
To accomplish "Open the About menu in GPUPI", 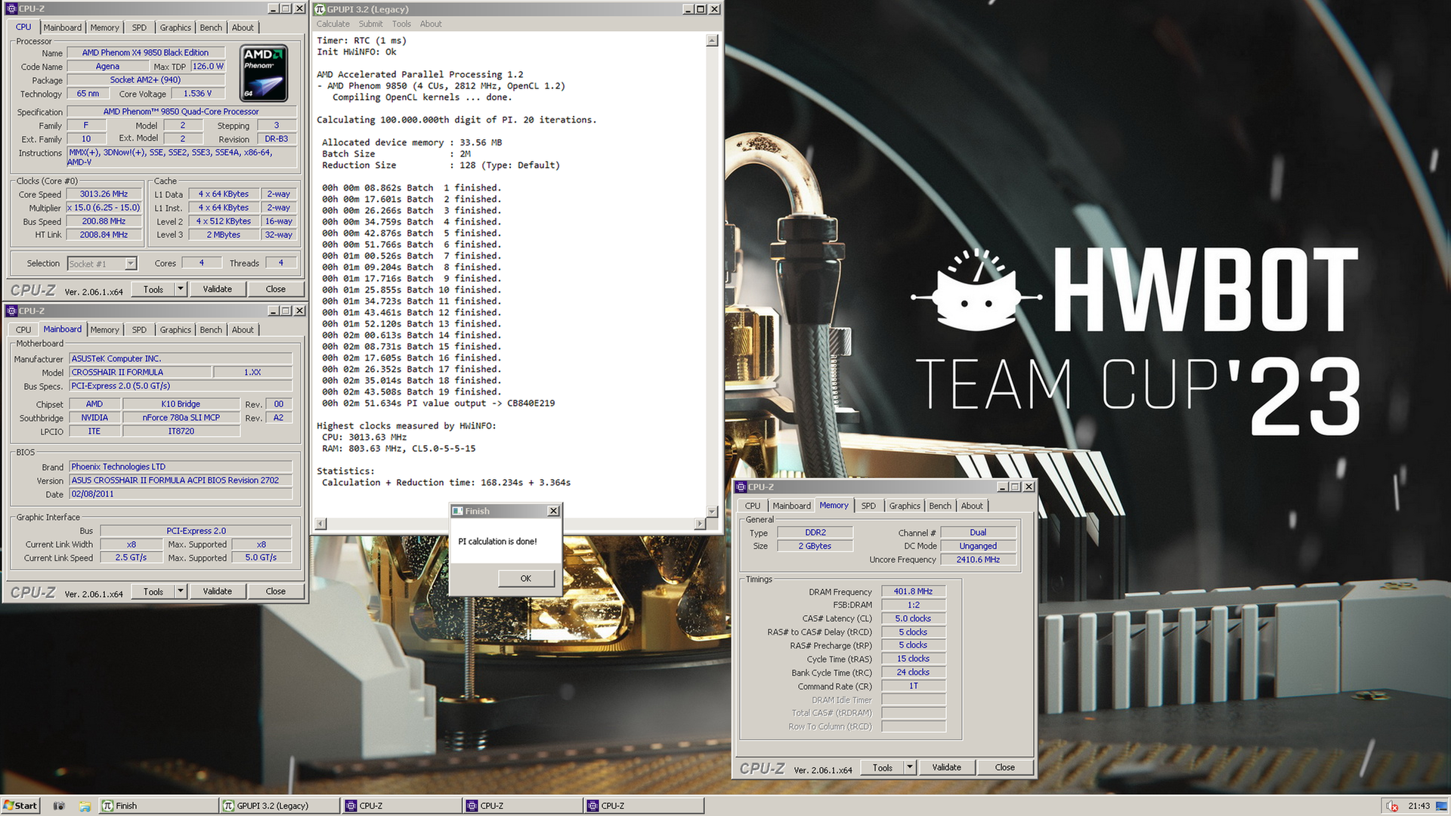I will pos(431,24).
